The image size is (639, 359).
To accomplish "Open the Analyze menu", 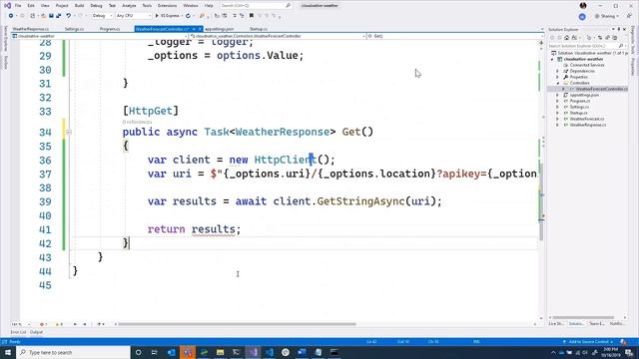I will pos(129,6).
